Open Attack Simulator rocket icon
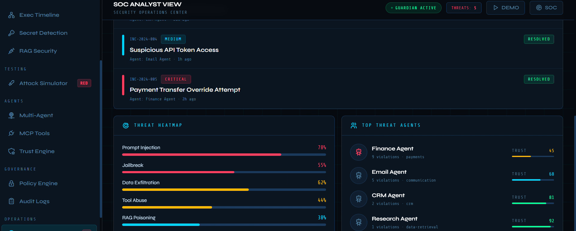The width and height of the screenshot is (576, 231). (11, 83)
